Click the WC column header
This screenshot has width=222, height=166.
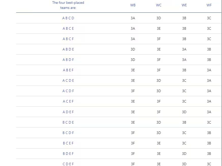158,5
